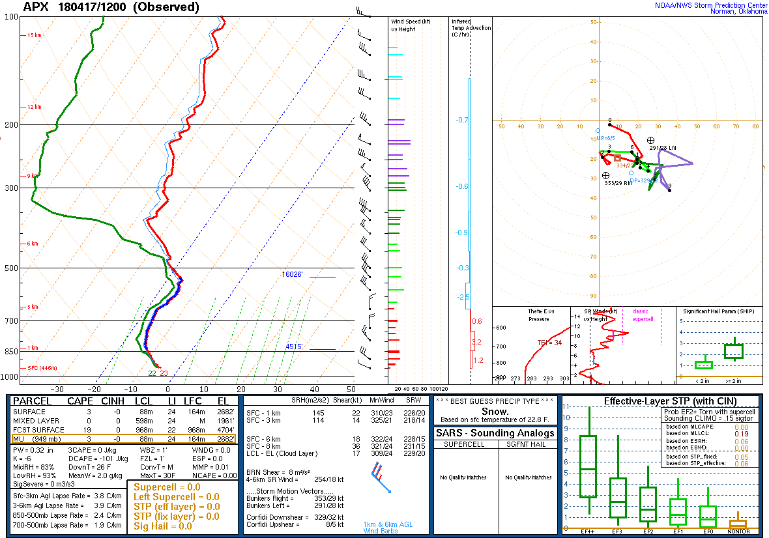
Task: Click the 'Snow.' precip type result
Action: (x=495, y=412)
